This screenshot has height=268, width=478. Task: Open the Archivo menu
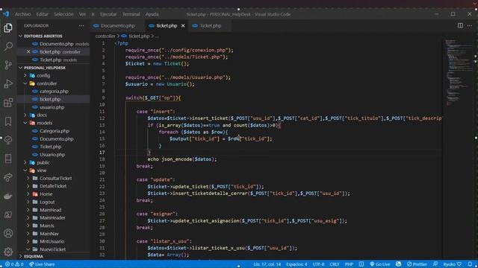pos(23,14)
